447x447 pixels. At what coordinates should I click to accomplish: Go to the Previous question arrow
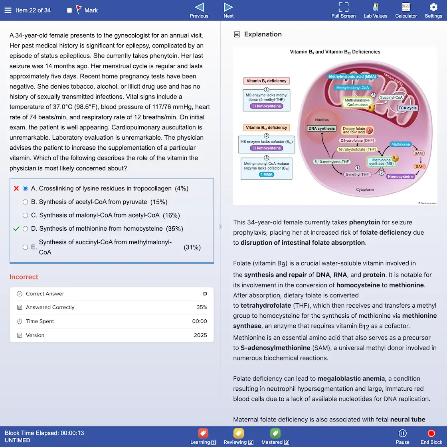coord(199,10)
